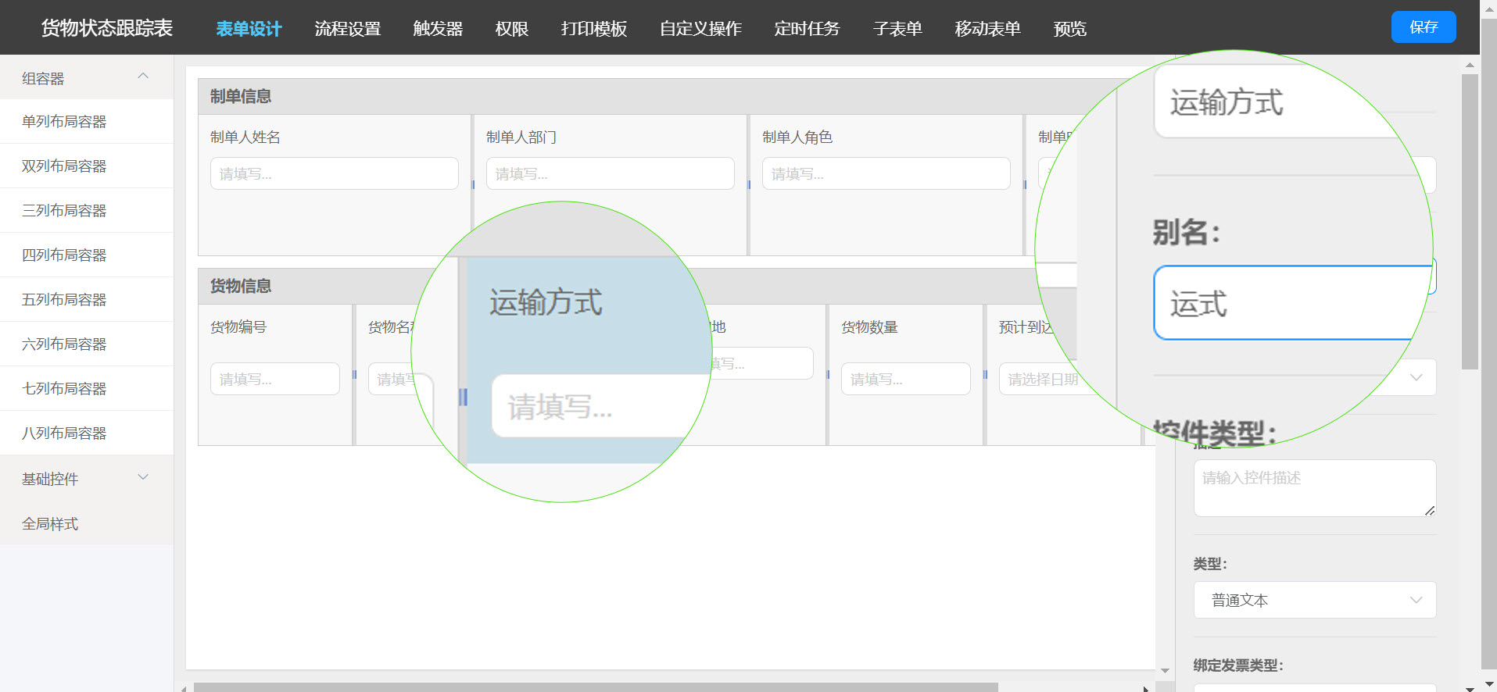Click the properties panel vertical scrollbar

(x=1470, y=222)
